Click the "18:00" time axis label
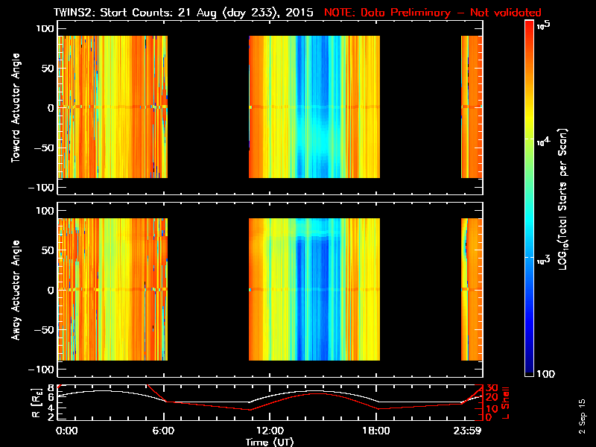 click(376, 431)
